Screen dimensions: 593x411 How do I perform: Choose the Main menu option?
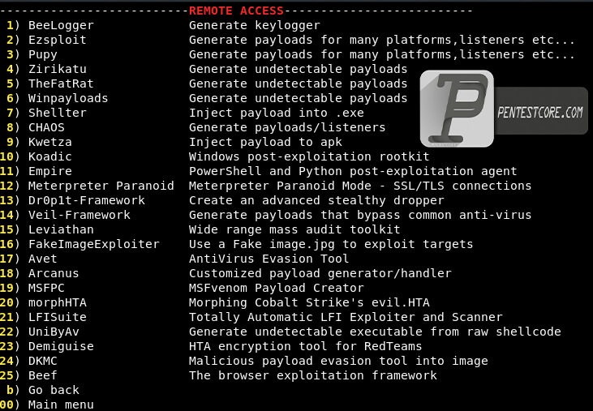point(61,405)
